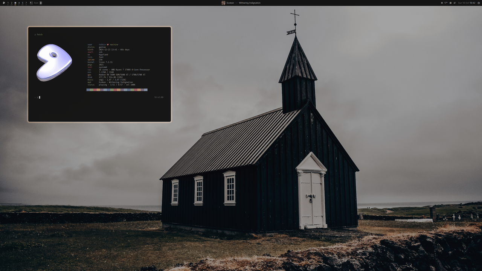Screen dimensions: 482x271
Task: Switch to workspace 5
Action: (22, 3)
